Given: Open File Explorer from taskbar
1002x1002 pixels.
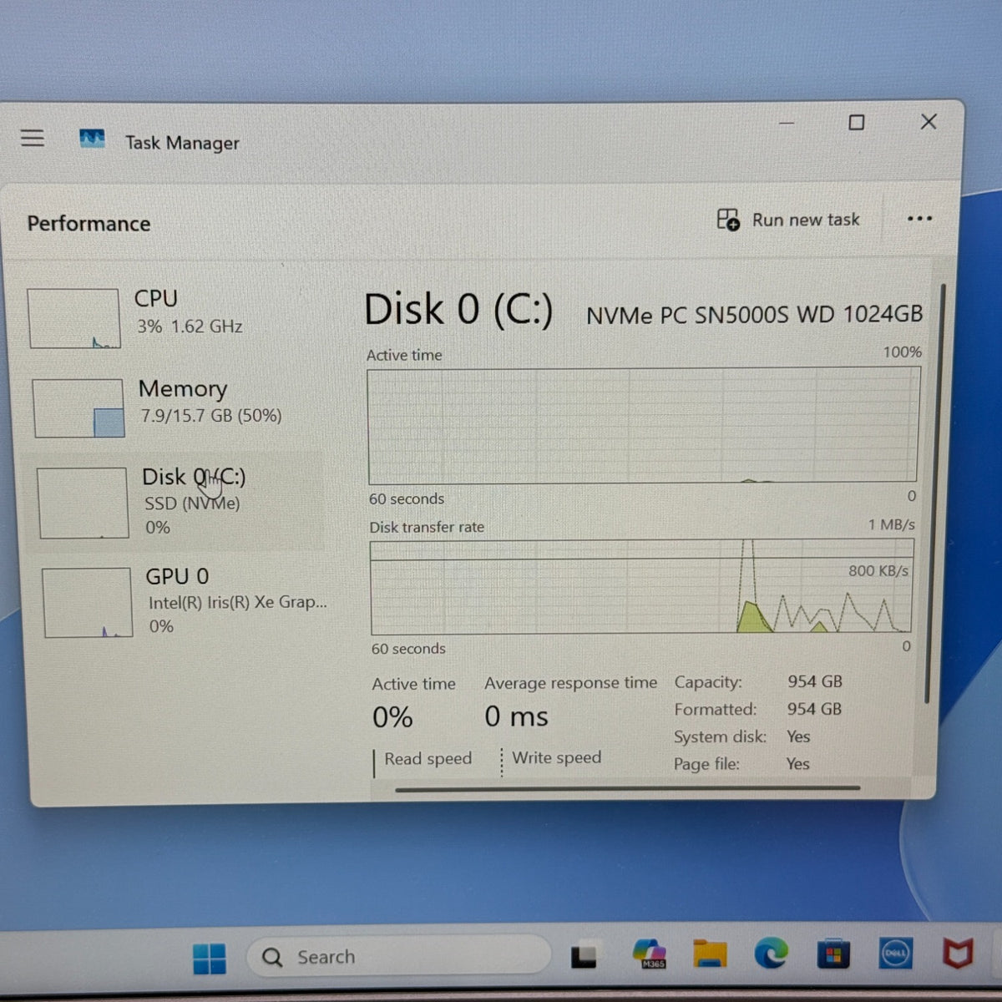Looking at the screenshot, I should coord(709,954).
